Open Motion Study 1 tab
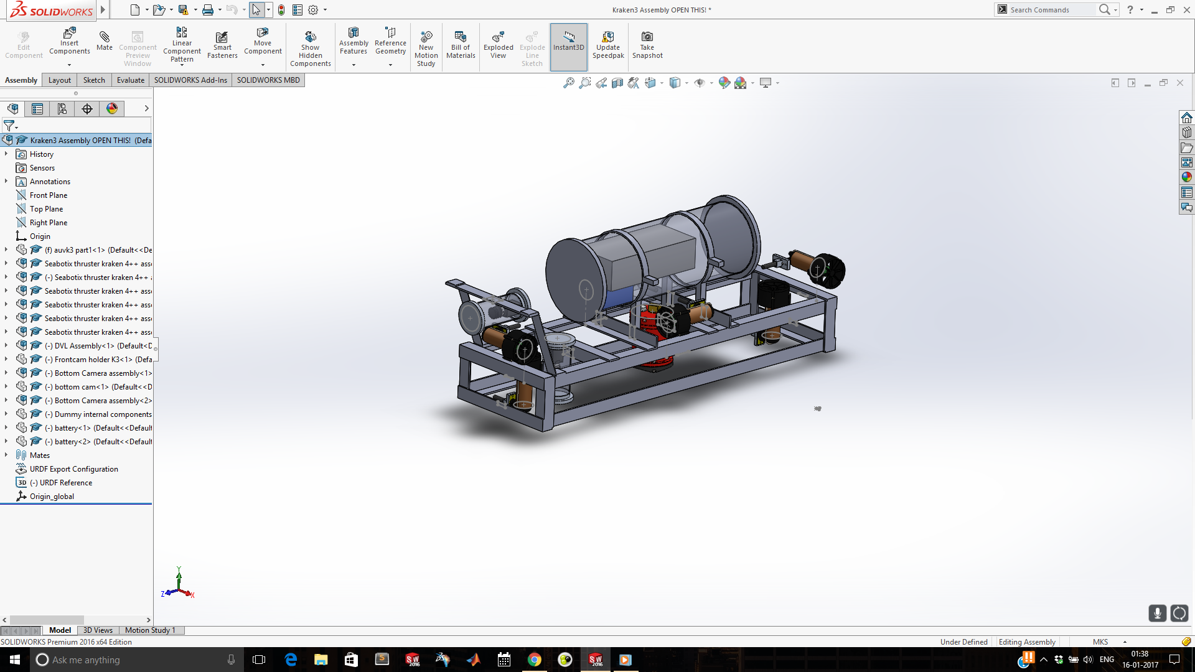 click(x=150, y=630)
